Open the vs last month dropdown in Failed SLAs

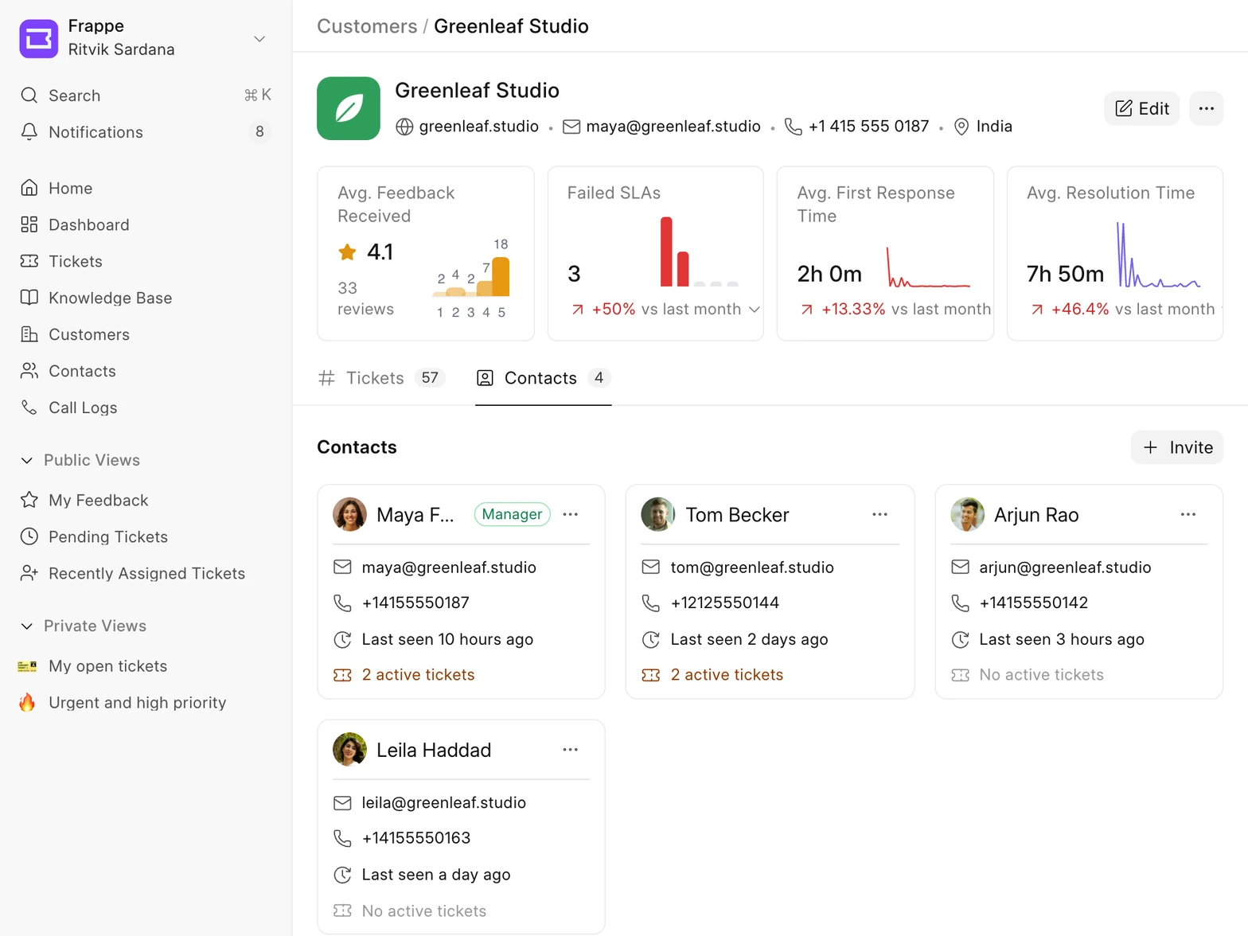point(755,309)
